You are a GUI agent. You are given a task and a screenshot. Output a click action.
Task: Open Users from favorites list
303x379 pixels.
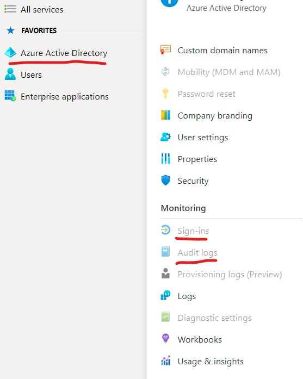[31, 75]
